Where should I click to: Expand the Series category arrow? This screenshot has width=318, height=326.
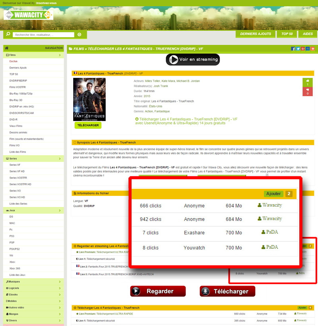(60, 159)
